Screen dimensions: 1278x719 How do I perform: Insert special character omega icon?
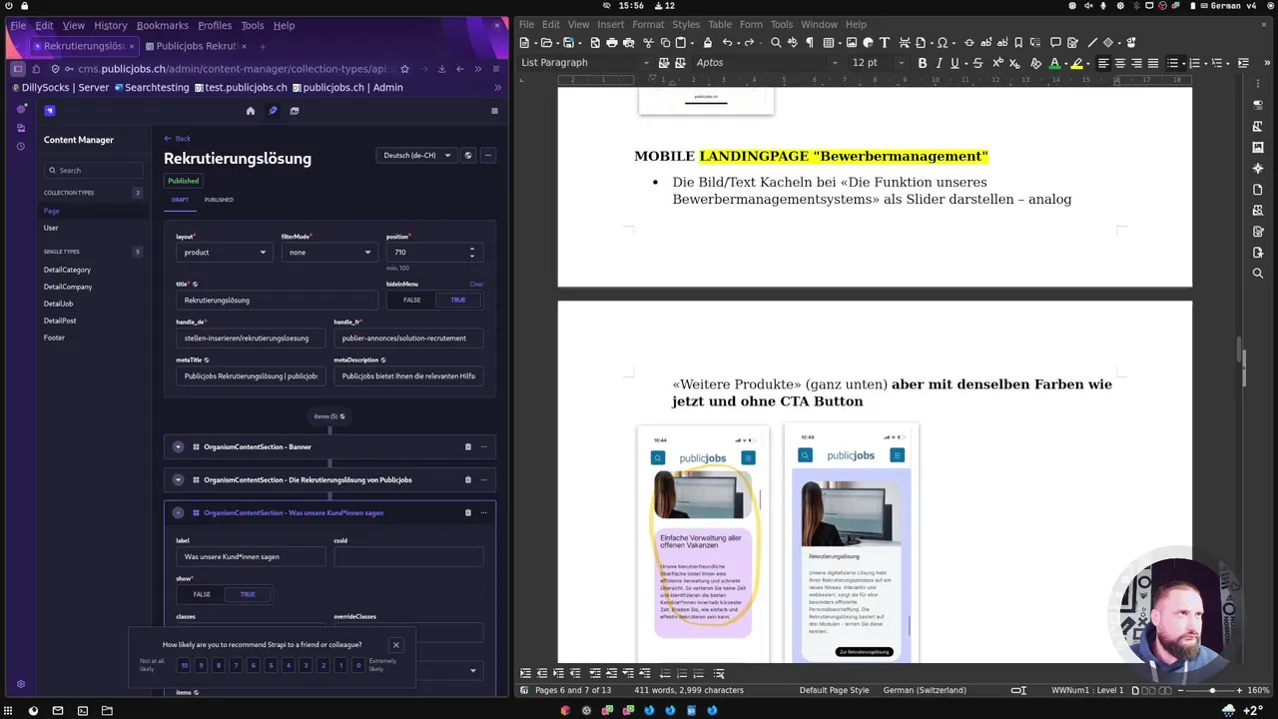coord(942,43)
